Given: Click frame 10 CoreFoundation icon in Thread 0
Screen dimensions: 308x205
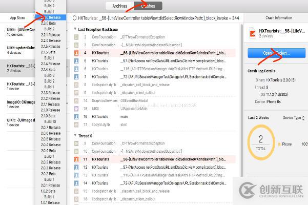Looking at the screenshot, I should click(76, 151).
